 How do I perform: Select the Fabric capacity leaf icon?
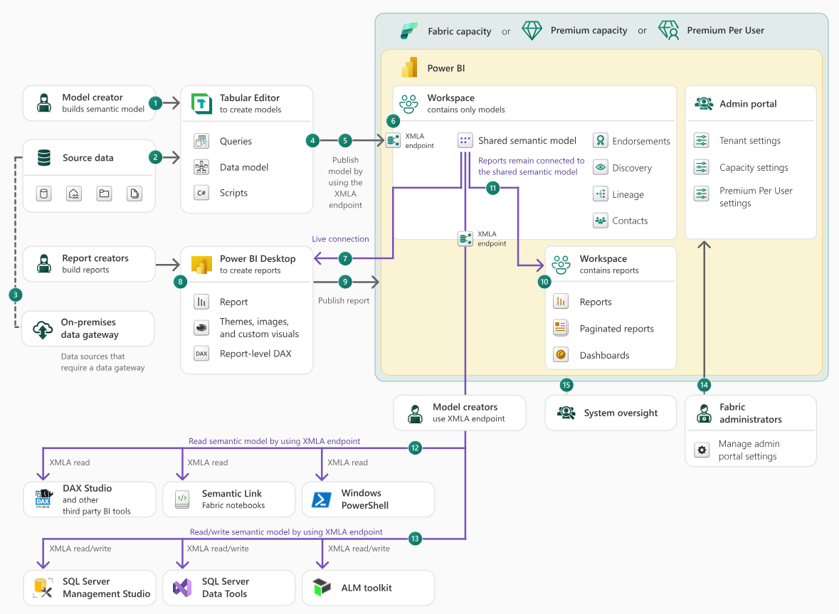click(x=409, y=30)
